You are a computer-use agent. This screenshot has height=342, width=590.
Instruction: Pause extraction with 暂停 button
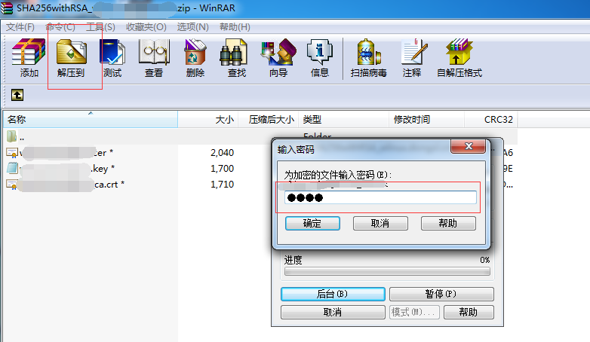pos(441,294)
